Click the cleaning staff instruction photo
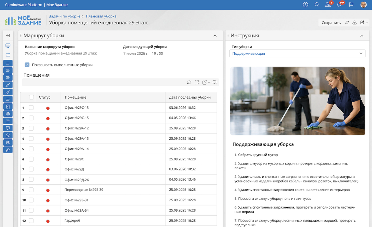372x227 pixels. pos(298,101)
